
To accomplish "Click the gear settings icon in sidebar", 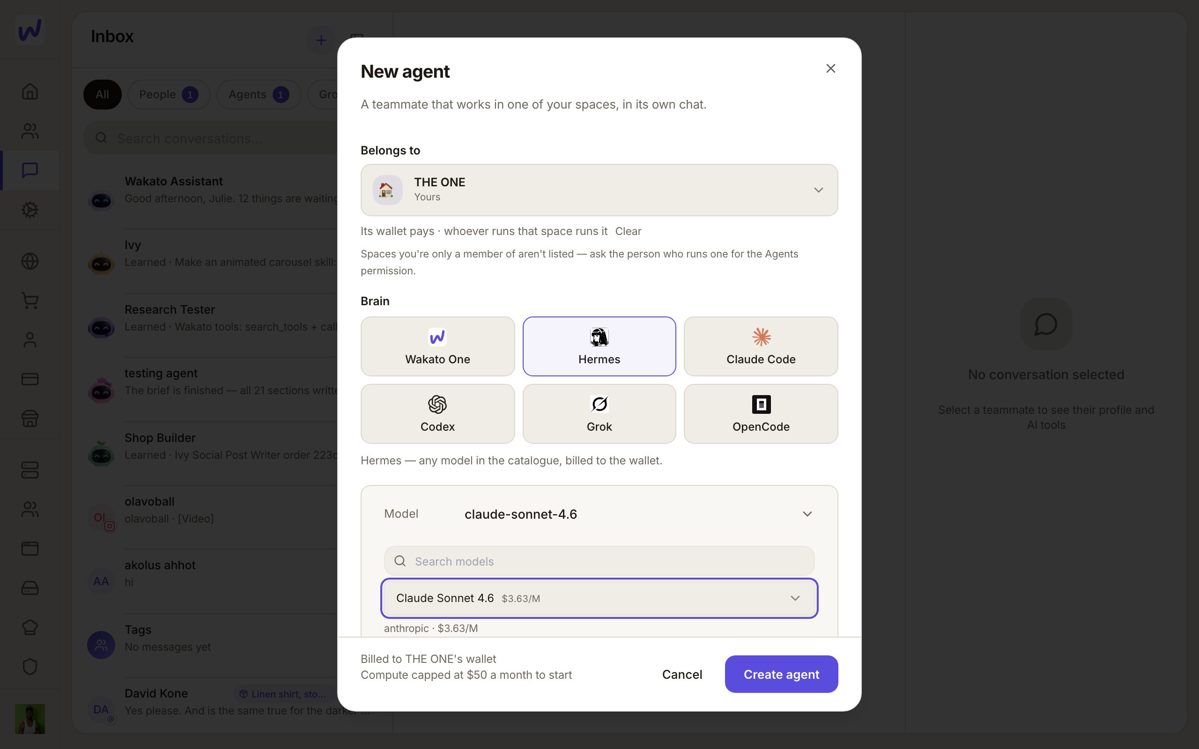I will coord(30,210).
